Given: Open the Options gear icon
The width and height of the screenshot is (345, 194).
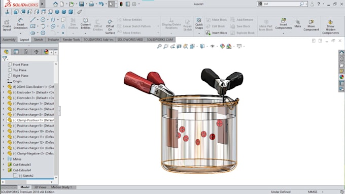Looking at the screenshot, I should click(134, 4).
